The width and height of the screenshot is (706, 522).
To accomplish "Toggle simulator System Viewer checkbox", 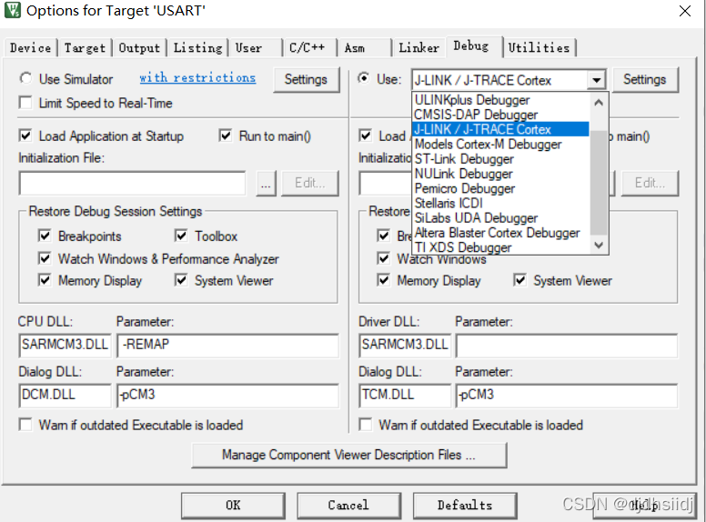I will point(181,280).
